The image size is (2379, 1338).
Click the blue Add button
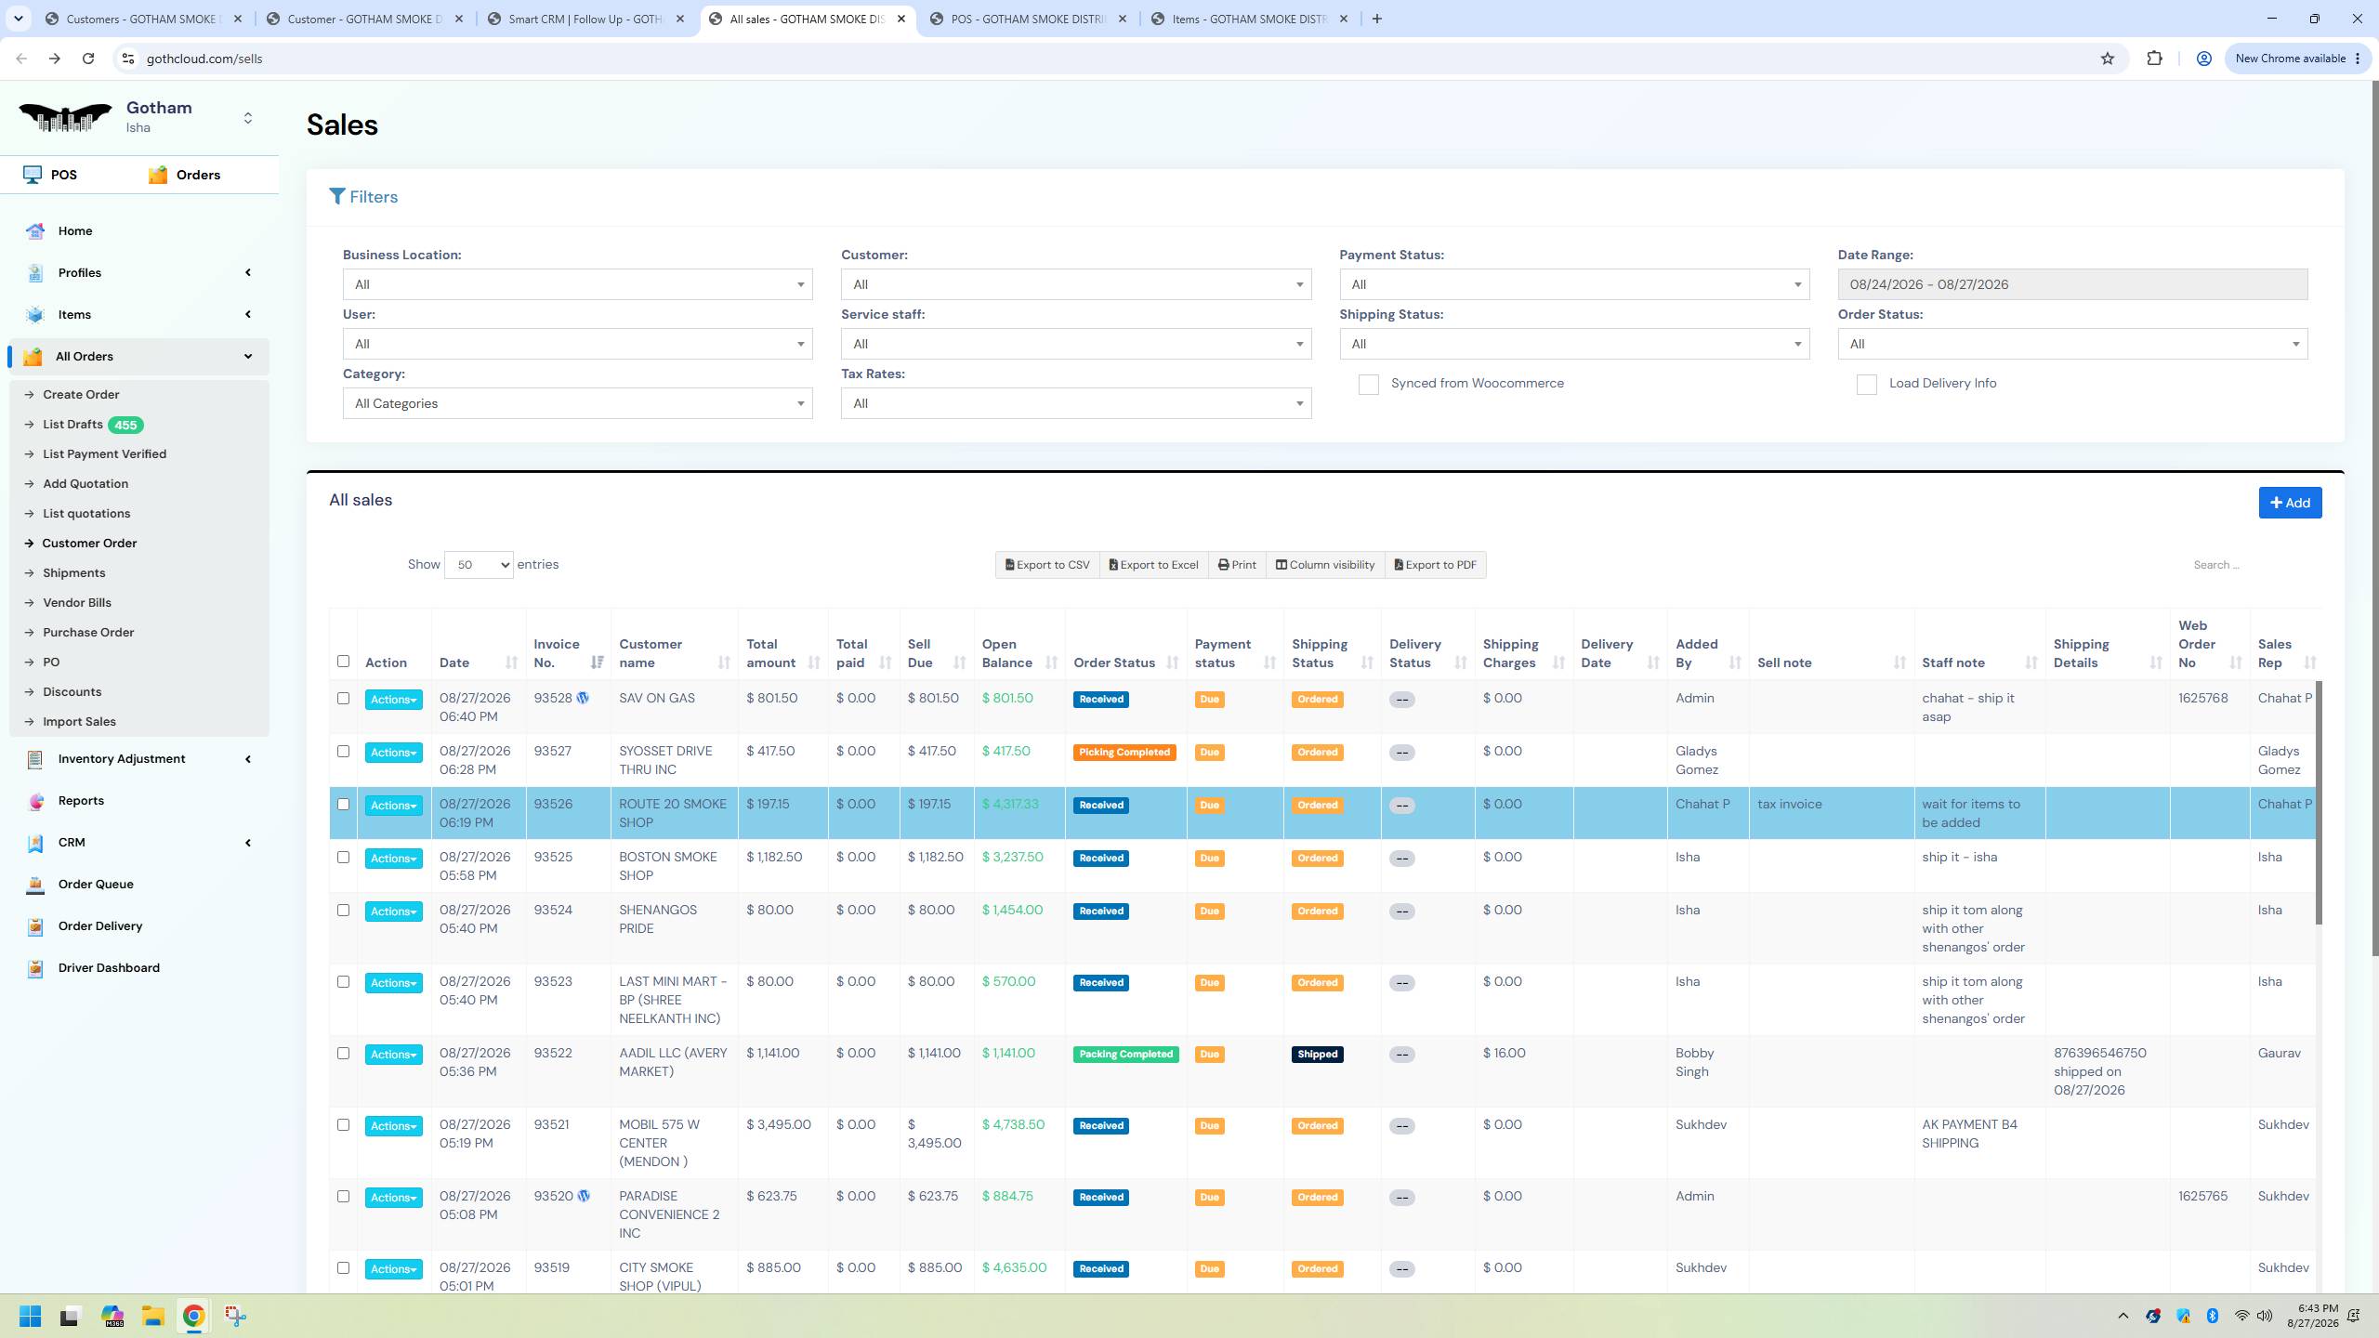(2290, 503)
